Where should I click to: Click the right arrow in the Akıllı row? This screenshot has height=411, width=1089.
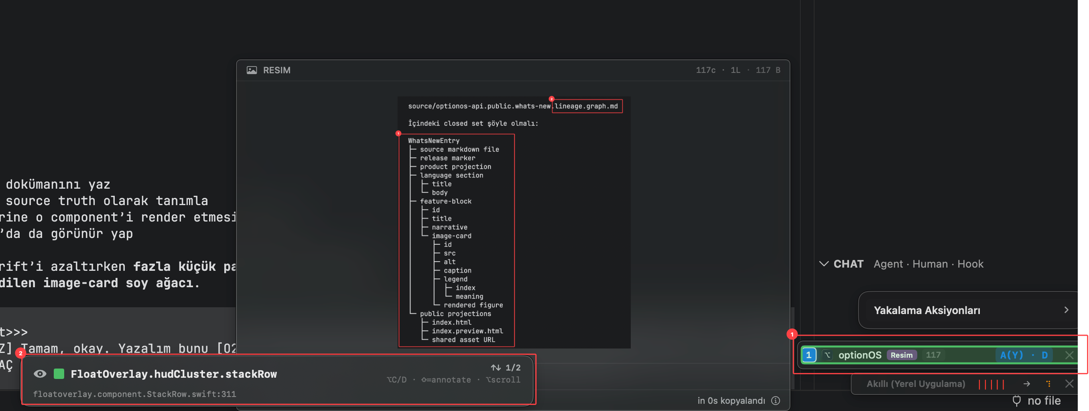(x=1026, y=384)
